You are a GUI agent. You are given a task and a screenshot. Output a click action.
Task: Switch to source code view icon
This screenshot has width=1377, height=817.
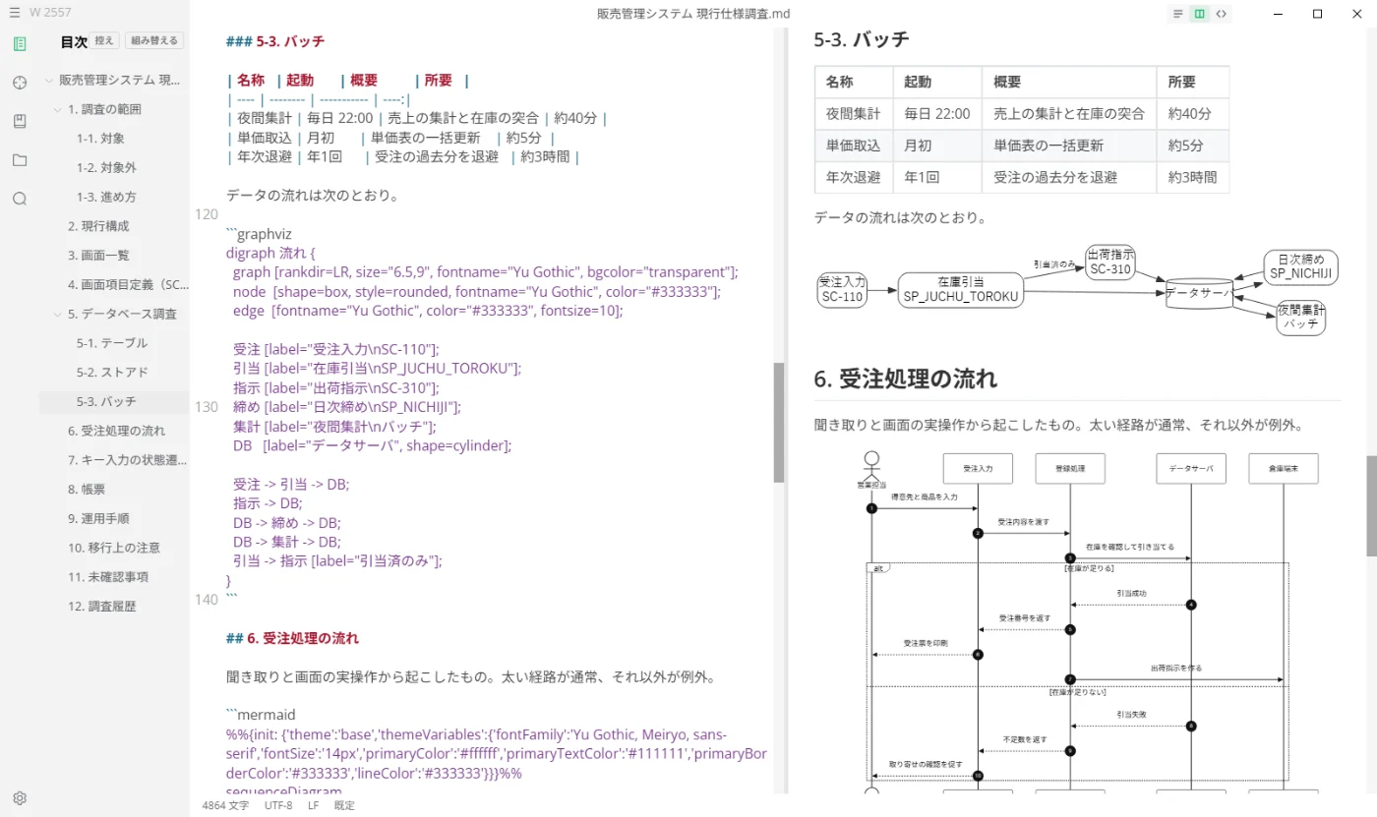(x=1222, y=14)
